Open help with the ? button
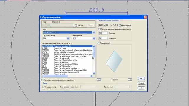Screen dimensions: 189x106 [x=141, y=88]
